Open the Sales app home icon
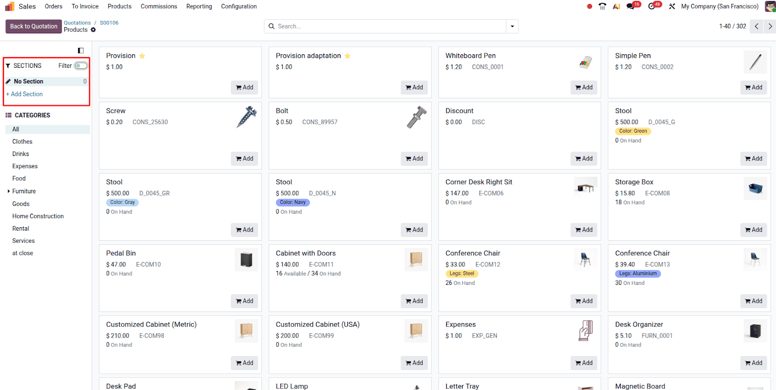Image resolution: width=776 pixels, height=390 pixels. pyautogui.click(x=10, y=6)
